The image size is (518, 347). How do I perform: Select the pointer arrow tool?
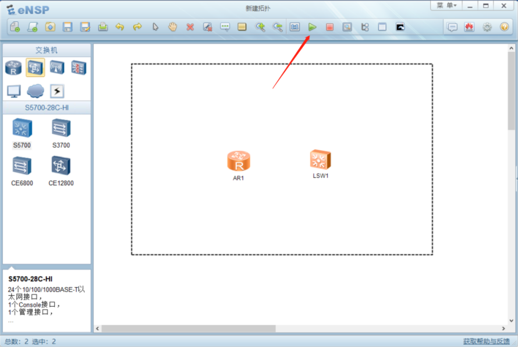155,27
